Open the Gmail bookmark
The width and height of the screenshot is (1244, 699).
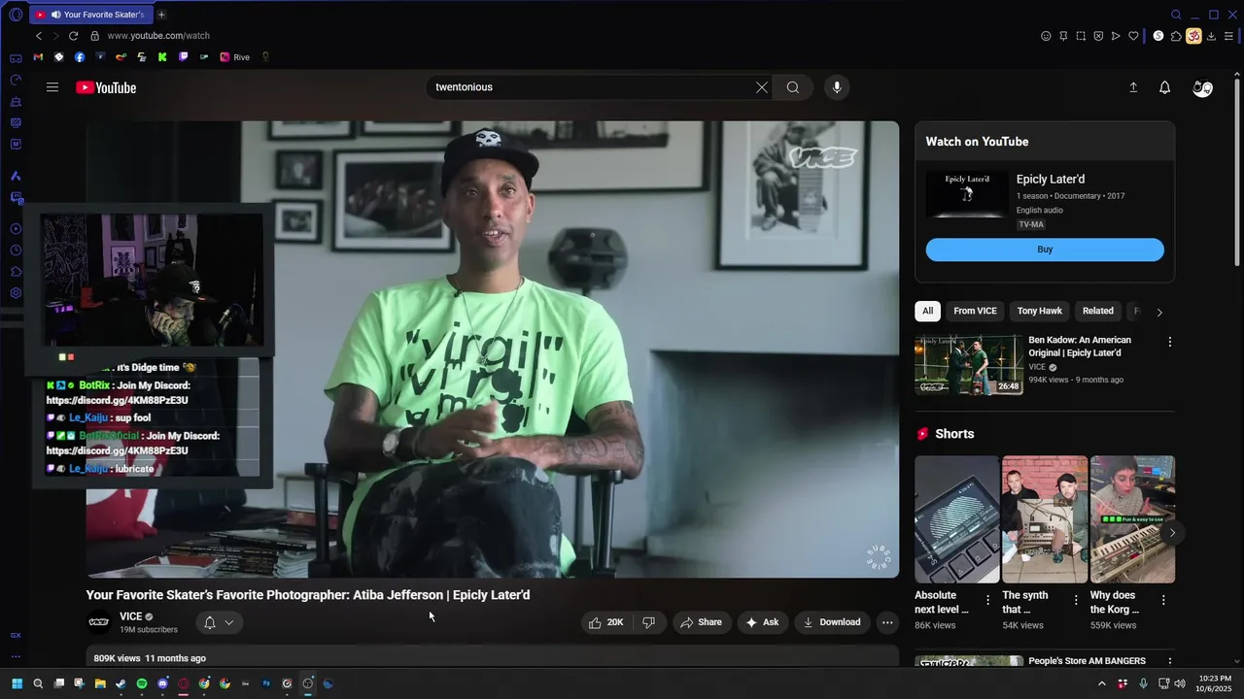click(38, 57)
